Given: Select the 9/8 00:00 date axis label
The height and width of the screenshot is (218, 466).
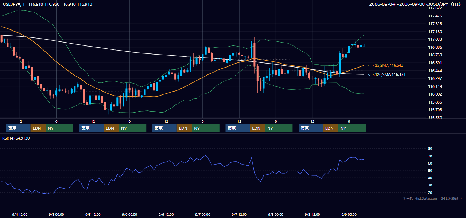Looking at the screenshot, I should 276,214.
